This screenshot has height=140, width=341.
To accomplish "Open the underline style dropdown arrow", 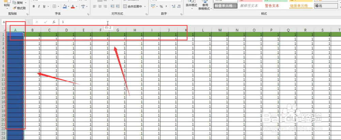I will tap(48, 6).
